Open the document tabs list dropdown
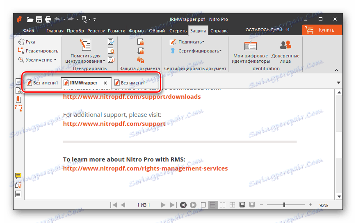356x223 pixels. (338, 82)
